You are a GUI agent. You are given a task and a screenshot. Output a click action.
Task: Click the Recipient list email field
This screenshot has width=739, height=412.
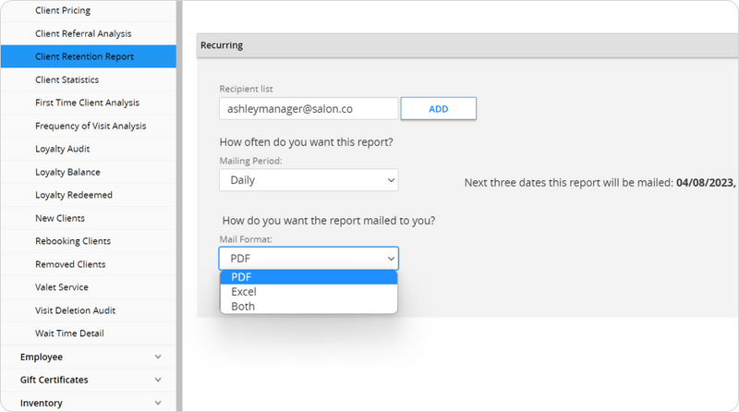(x=309, y=109)
